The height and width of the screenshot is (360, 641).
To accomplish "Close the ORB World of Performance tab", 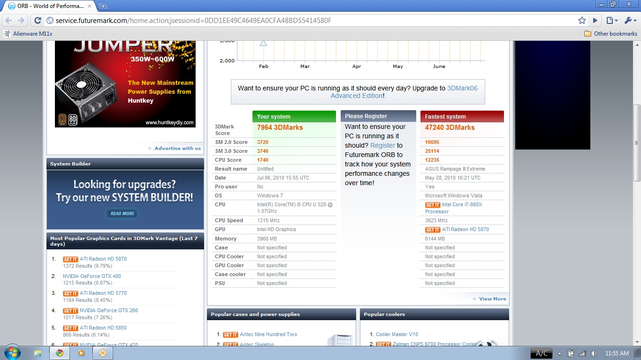I will [x=90, y=6].
